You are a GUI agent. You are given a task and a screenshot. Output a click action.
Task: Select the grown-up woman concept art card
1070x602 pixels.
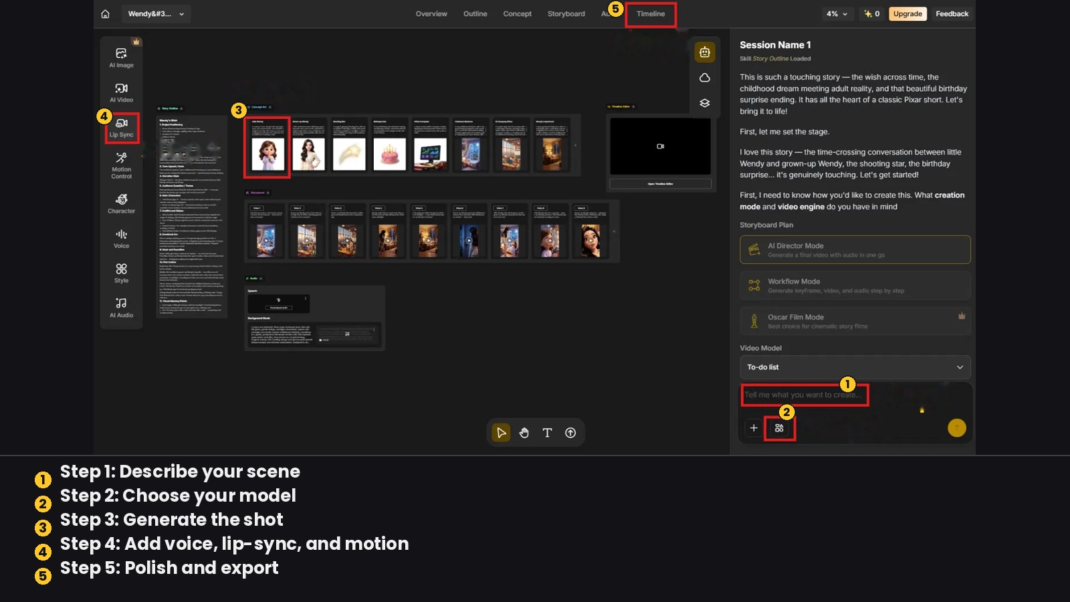308,146
